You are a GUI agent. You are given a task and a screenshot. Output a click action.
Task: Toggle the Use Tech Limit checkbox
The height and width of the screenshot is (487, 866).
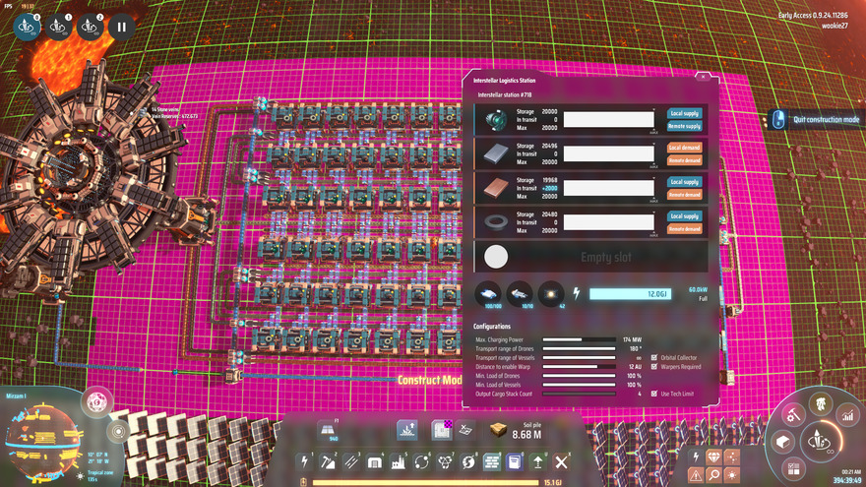(652, 394)
